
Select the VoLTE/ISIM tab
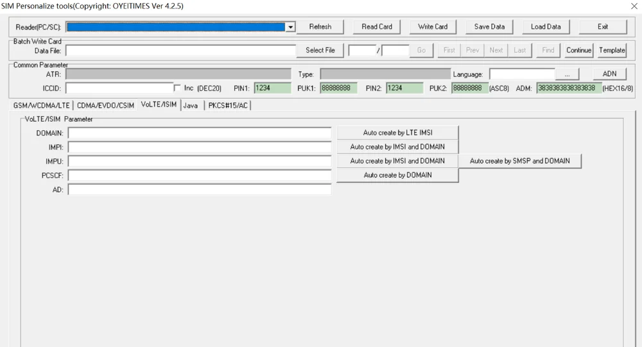coord(159,105)
